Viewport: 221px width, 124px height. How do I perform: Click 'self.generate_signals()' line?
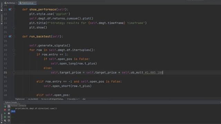tap(50, 45)
